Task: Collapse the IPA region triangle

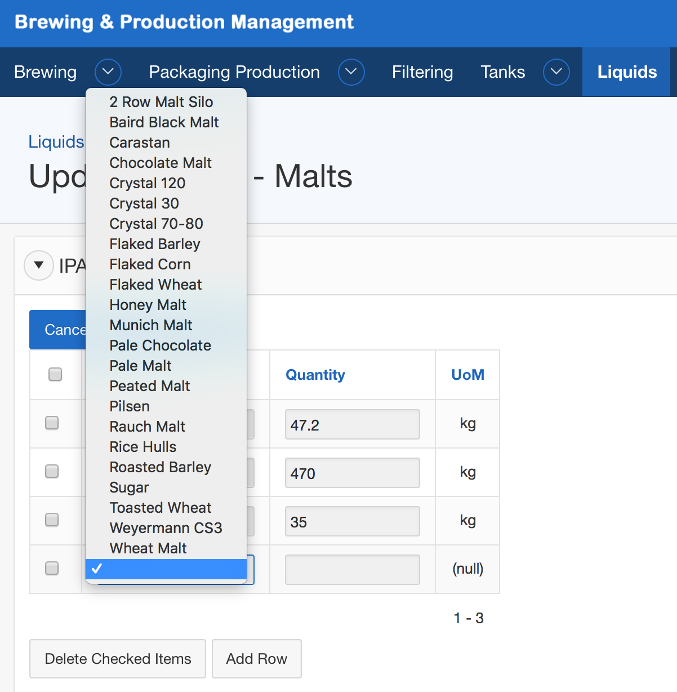Action: 39,265
